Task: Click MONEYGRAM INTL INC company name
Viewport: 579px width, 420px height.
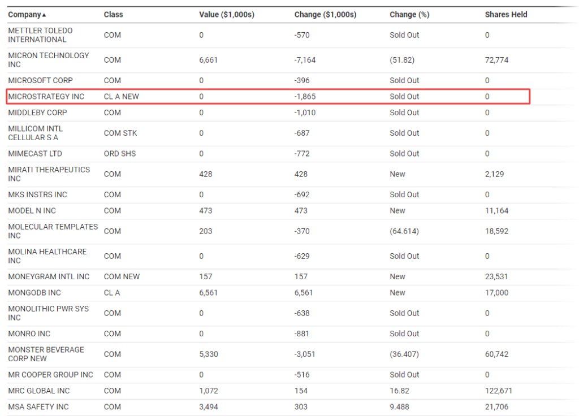Action: [49, 276]
